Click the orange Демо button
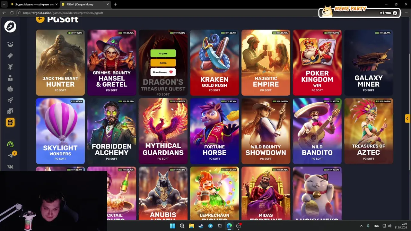411x231 pixels. coord(163,63)
